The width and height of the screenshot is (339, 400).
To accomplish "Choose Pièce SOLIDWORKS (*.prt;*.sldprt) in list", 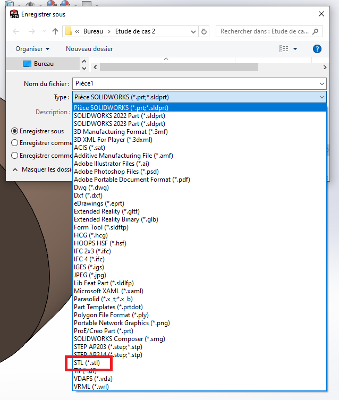I will pyautogui.click(x=199, y=108).
